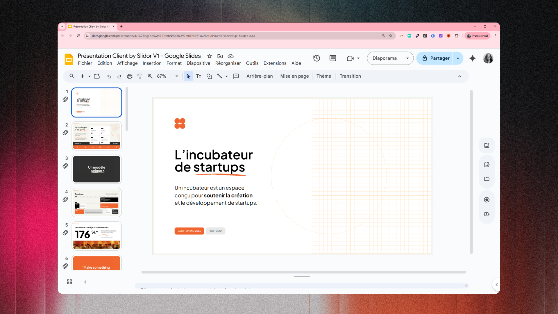Open new slide layout dropdown arrow
Screen dimensions: 558x314
[89, 76]
